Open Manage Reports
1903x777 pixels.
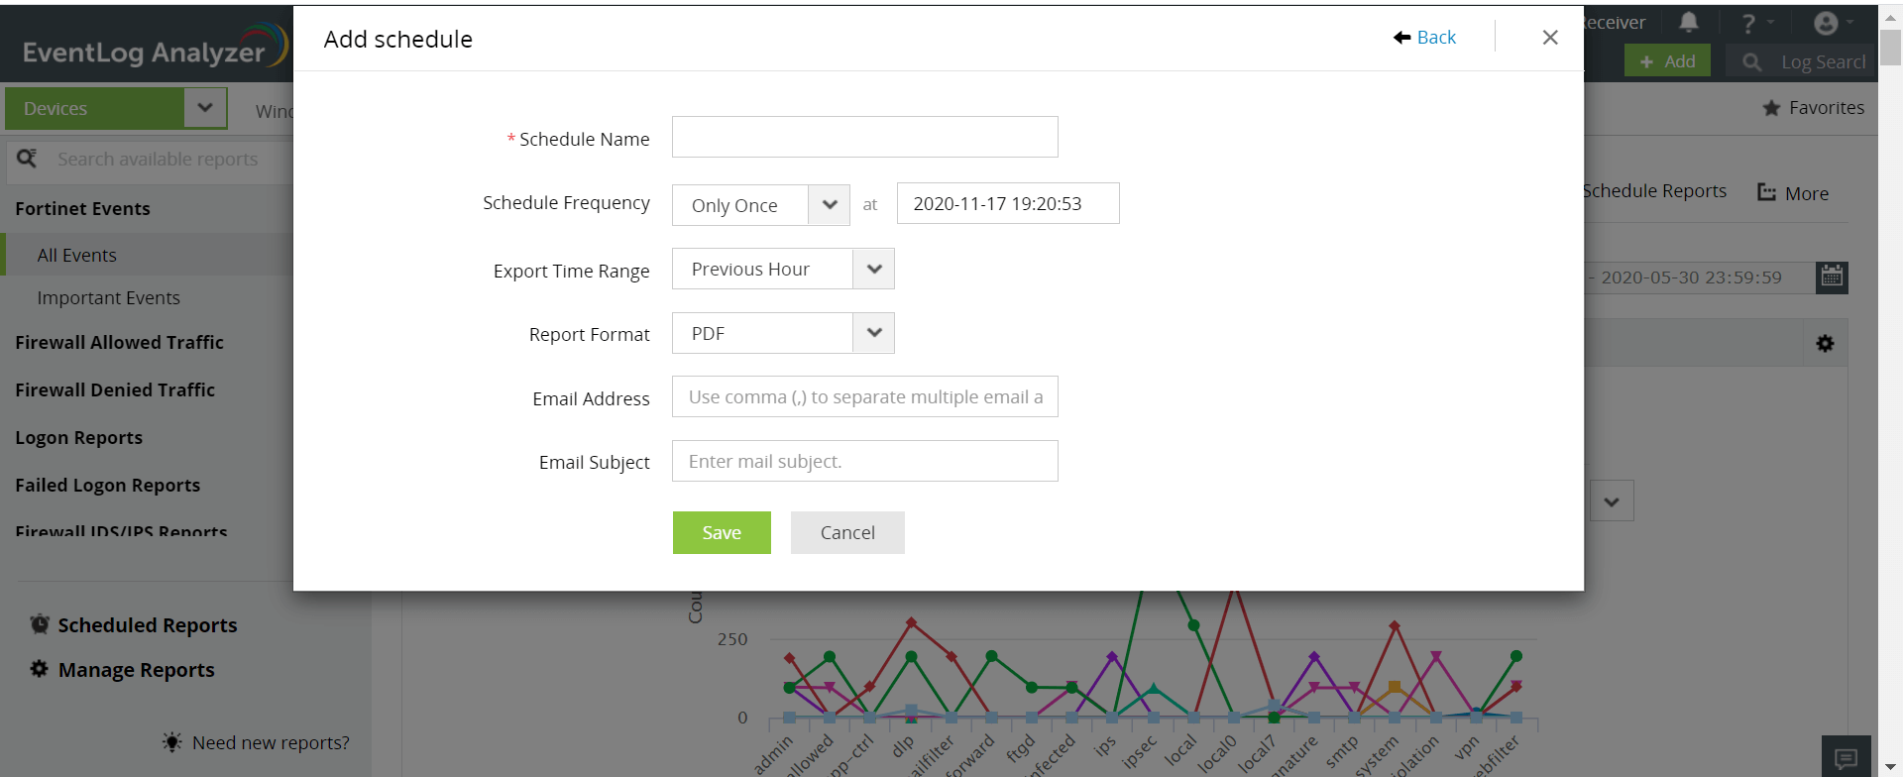click(122, 670)
